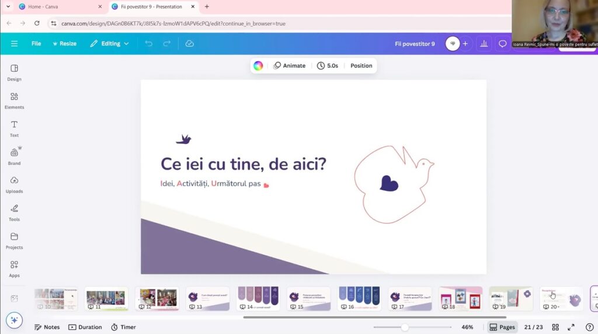The width and height of the screenshot is (598, 334).
Task: Reload the browser page
Action: tap(37, 23)
